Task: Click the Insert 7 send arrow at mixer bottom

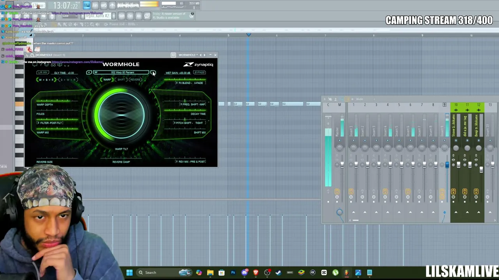Action: pos(421,212)
